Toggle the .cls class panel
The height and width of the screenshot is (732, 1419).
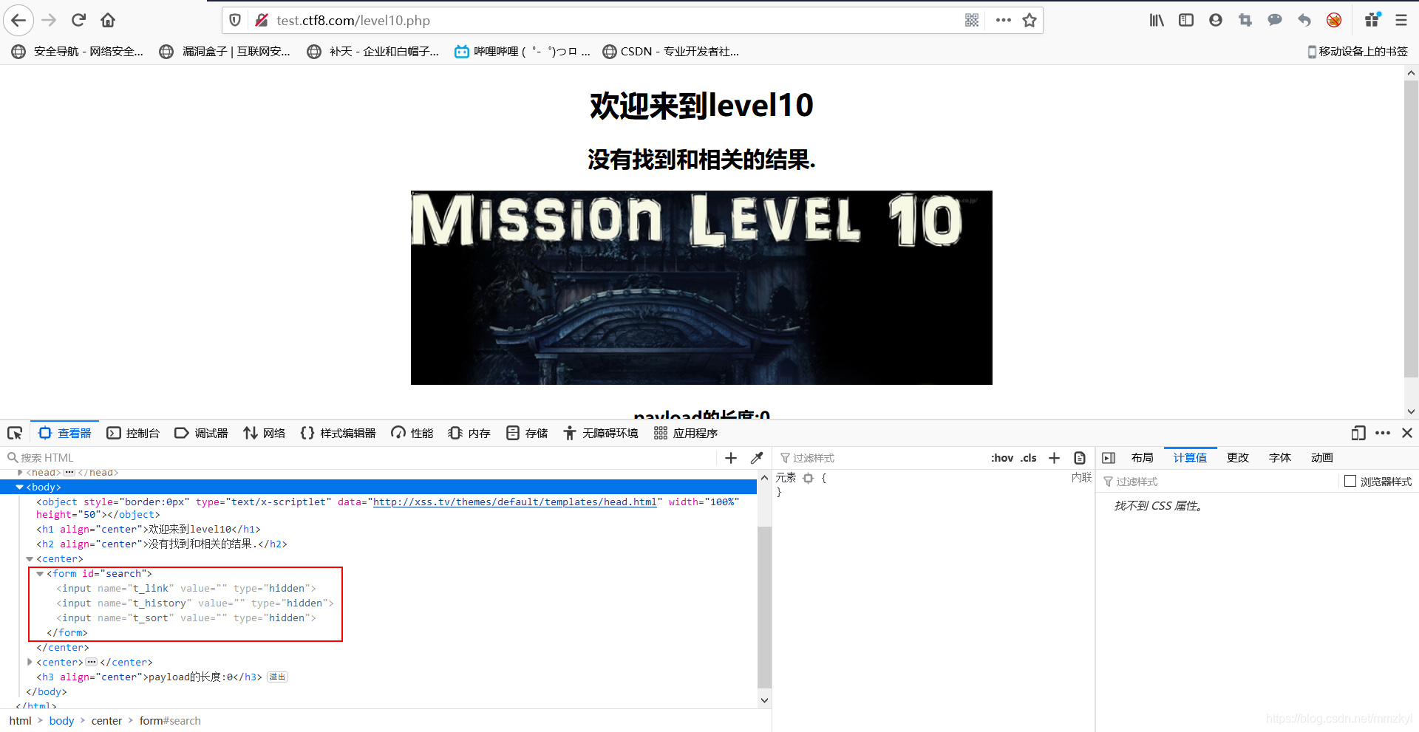click(x=1029, y=458)
